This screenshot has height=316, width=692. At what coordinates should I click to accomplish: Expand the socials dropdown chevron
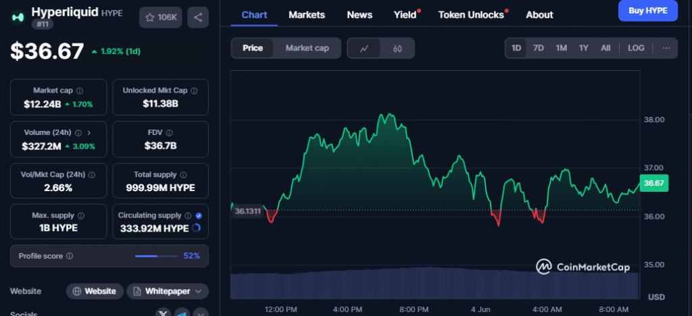tap(201, 313)
